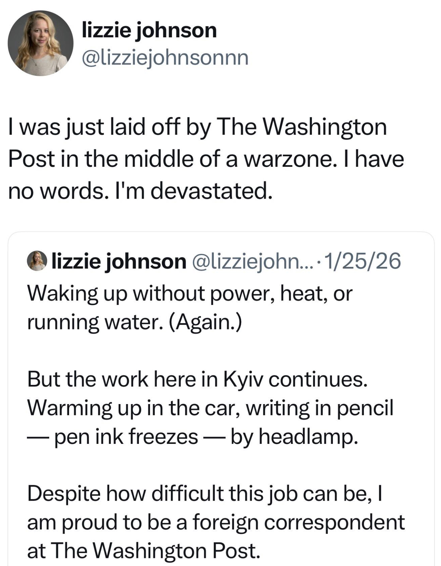The image size is (441, 566).
Task: Click the line "Post in the middle of a warzone"
Action: coord(206,159)
